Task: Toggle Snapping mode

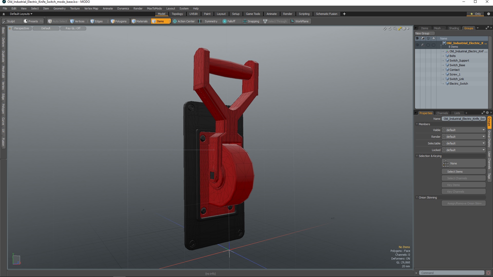Action: pos(251,21)
